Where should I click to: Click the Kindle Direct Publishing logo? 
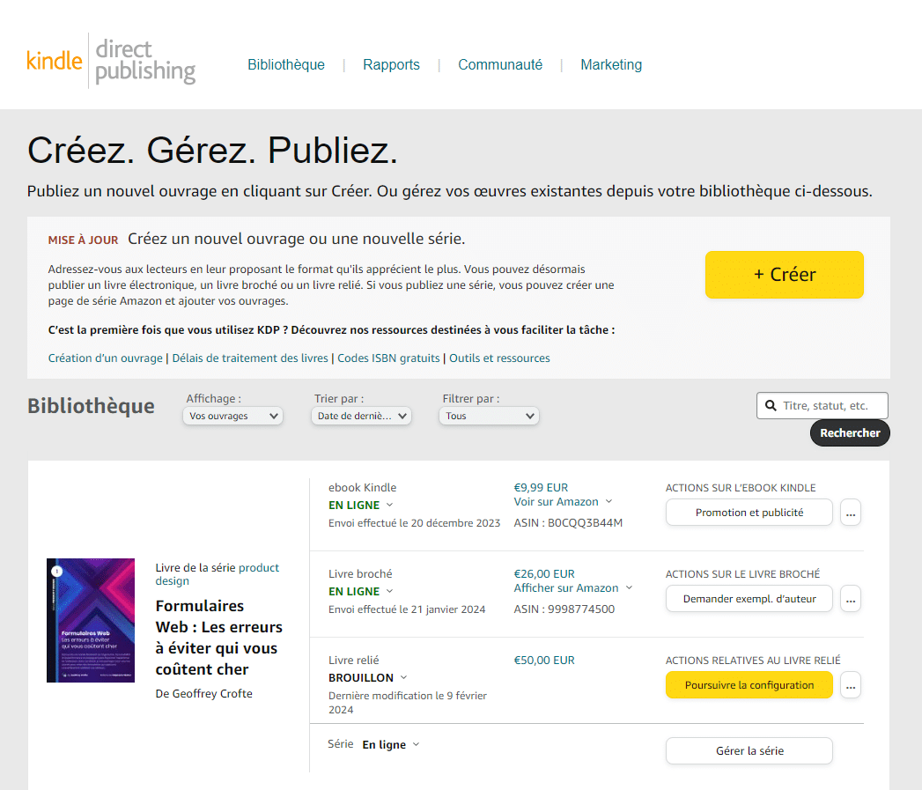[111, 61]
